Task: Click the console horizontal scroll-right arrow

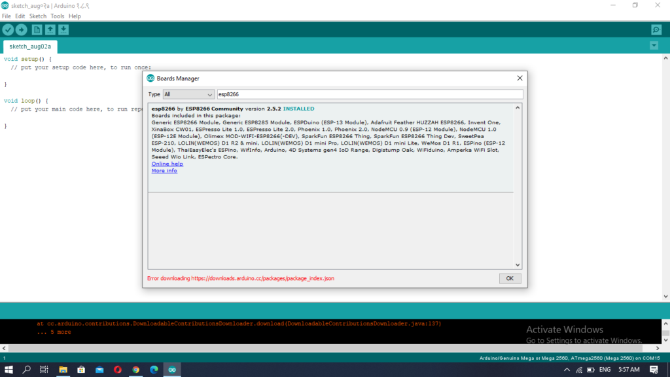Action: point(658,348)
